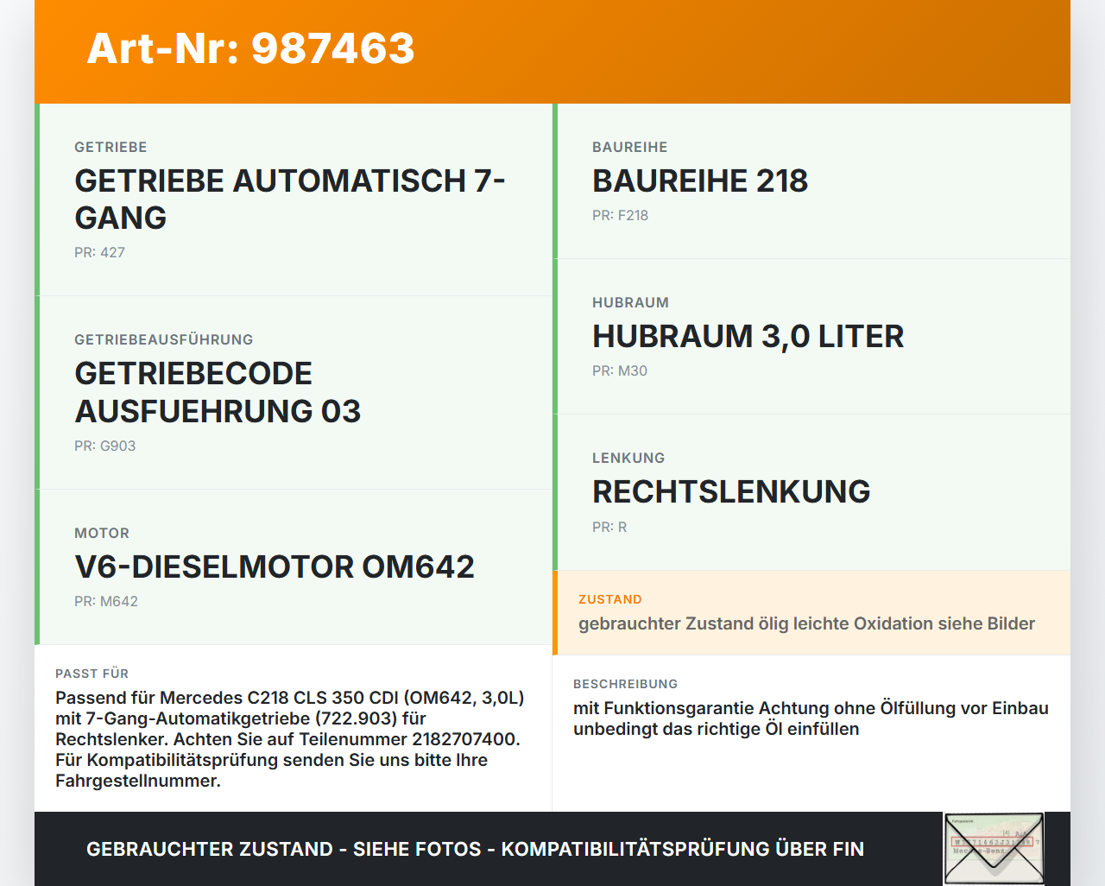Viewport: 1105px width, 886px height.
Task: Click the GETRIEBEAUSFÜHRUNG card
Action: [x=294, y=390]
